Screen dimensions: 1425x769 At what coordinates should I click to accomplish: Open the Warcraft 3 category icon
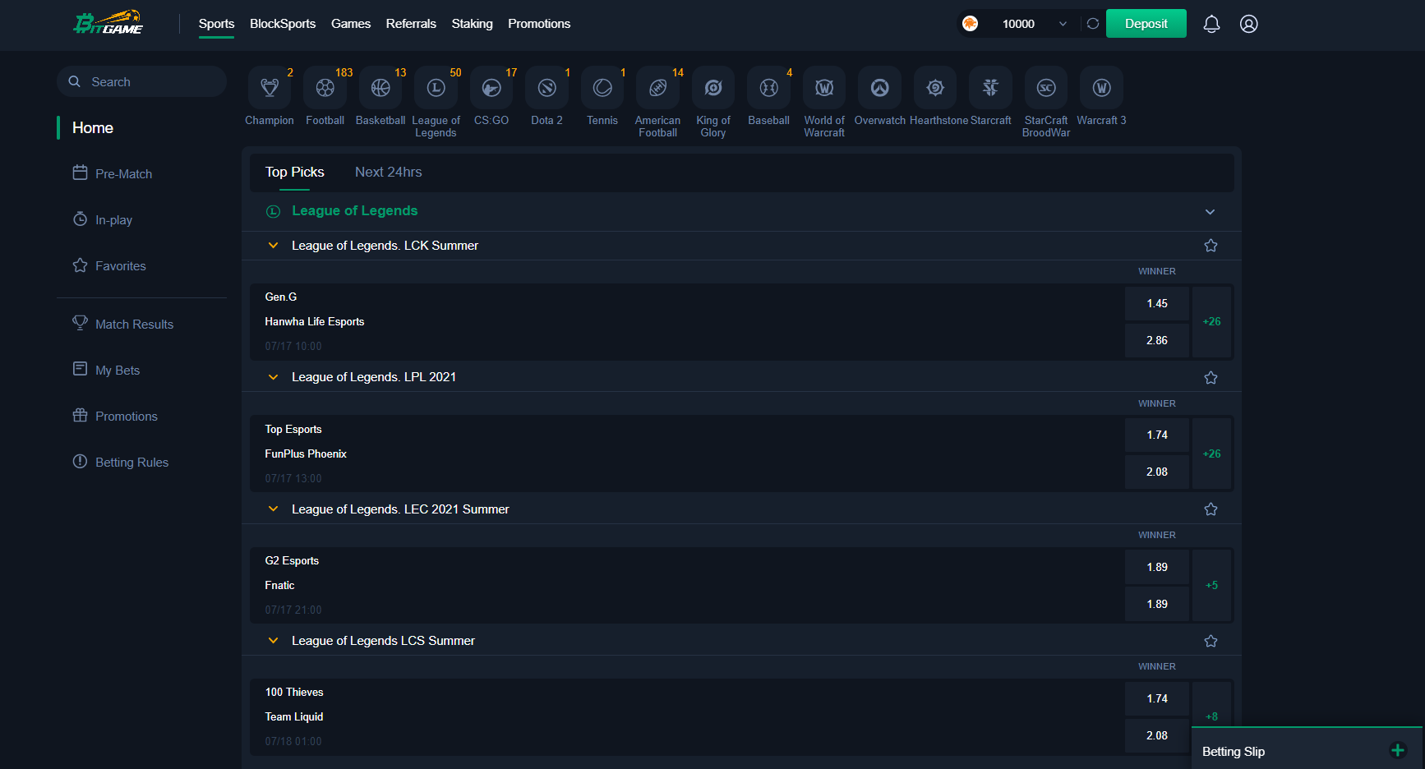point(1102,88)
